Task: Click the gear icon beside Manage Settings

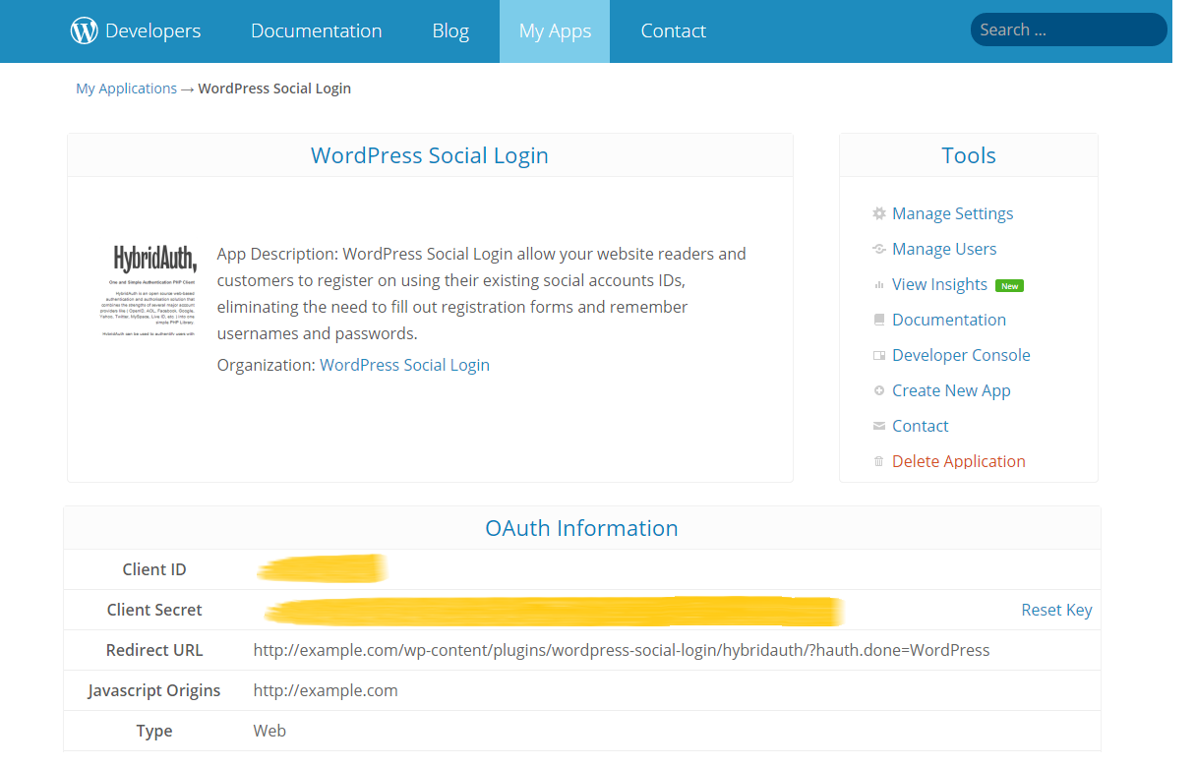Action: tap(879, 213)
